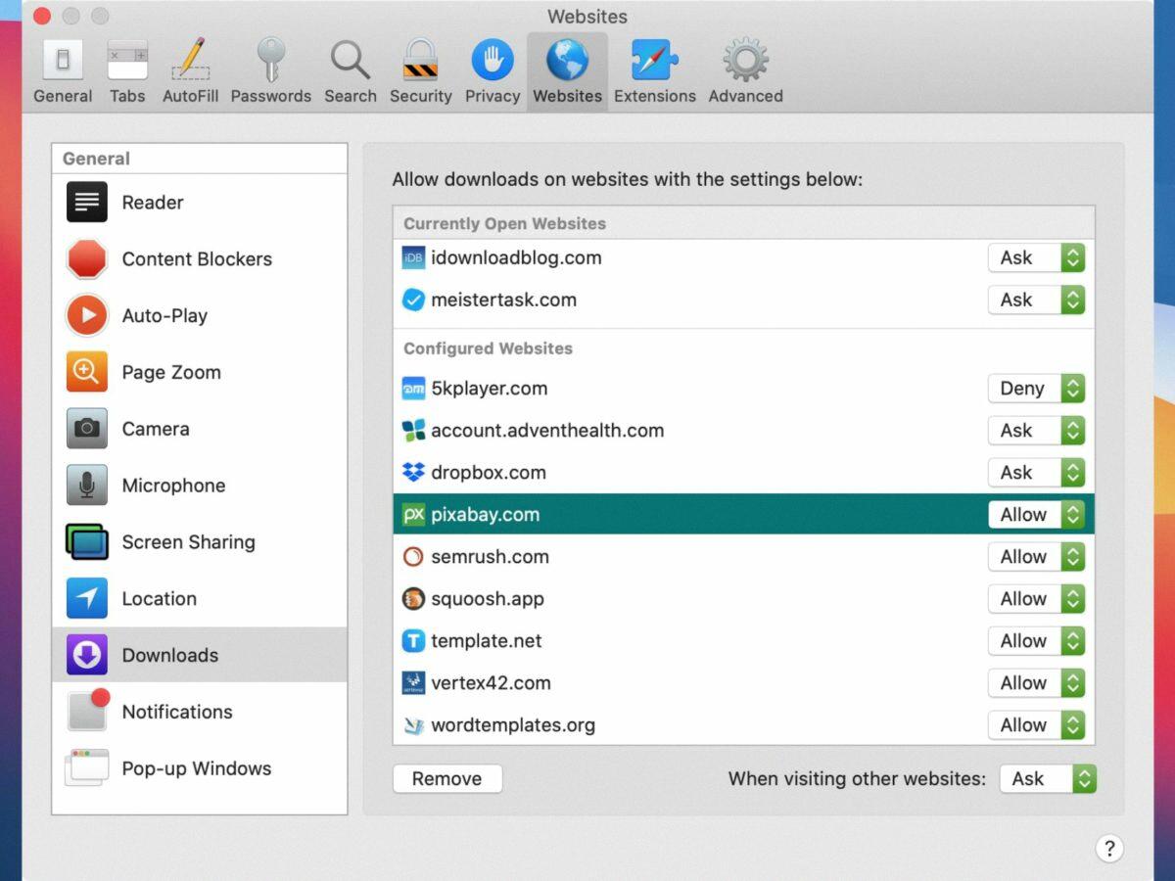This screenshot has width=1175, height=881.
Task: Switch to the Privacy tab label
Action: coord(493,96)
